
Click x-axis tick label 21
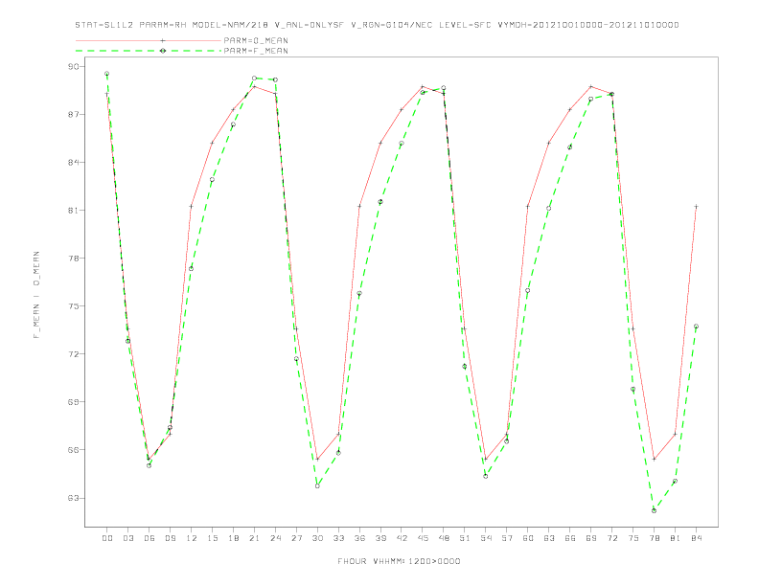pyautogui.click(x=254, y=538)
